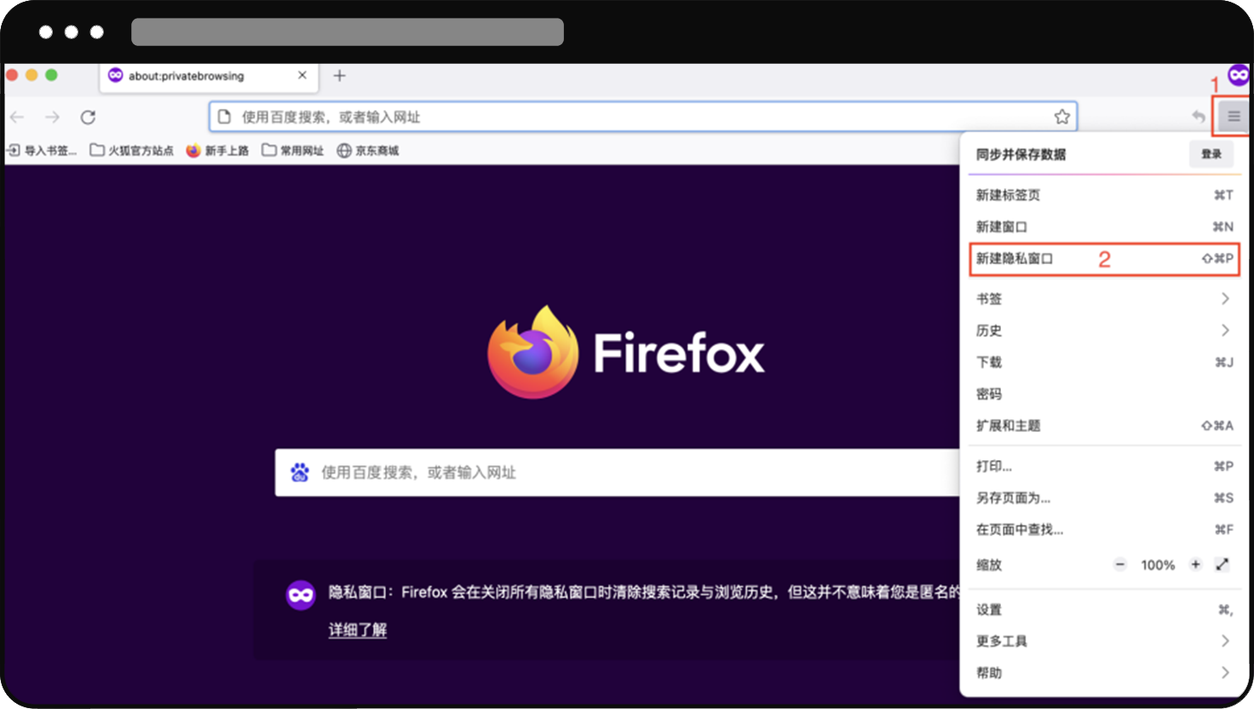Open the 火狐官方站点 bookmark
Screen dimensions: 1254x709
tap(131, 150)
